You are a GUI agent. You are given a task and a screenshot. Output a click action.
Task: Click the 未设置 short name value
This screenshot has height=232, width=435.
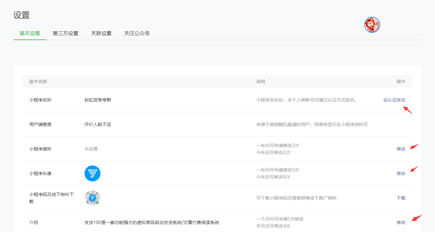point(91,149)
